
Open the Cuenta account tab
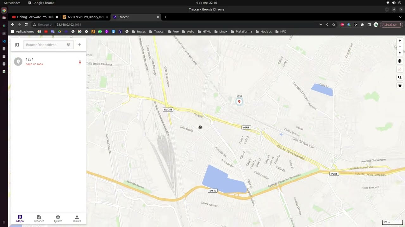[77, 219]
